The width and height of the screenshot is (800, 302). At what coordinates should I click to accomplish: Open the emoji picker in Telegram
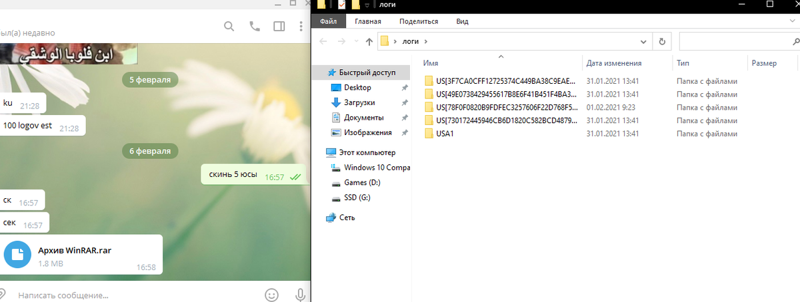click(x=271, y=294)
